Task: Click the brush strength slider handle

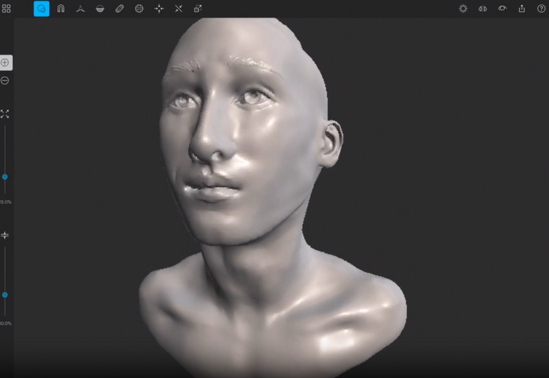Action: 5,295
